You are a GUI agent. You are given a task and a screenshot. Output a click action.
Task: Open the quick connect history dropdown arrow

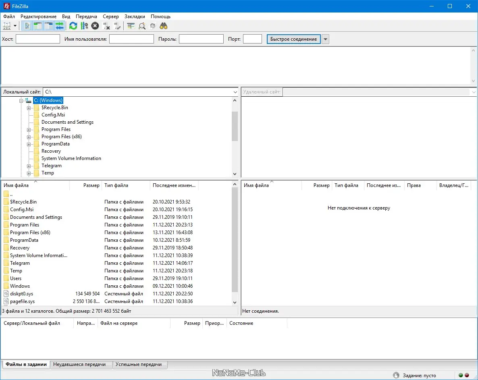(x=325, y=39)
